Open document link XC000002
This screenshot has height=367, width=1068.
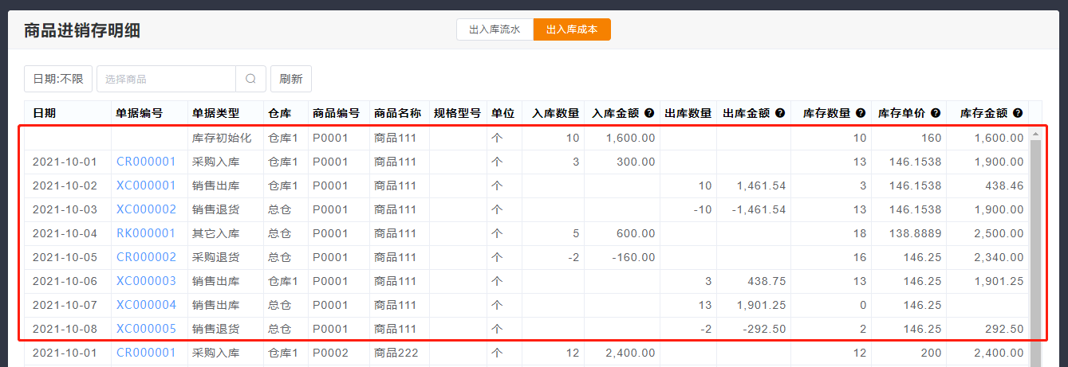click(x=146, y=209)
